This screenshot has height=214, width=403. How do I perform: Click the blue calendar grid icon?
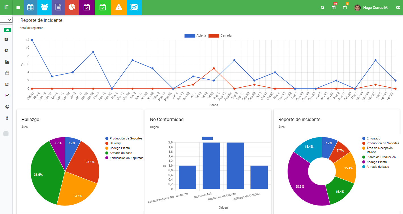(x=30, y=7)
